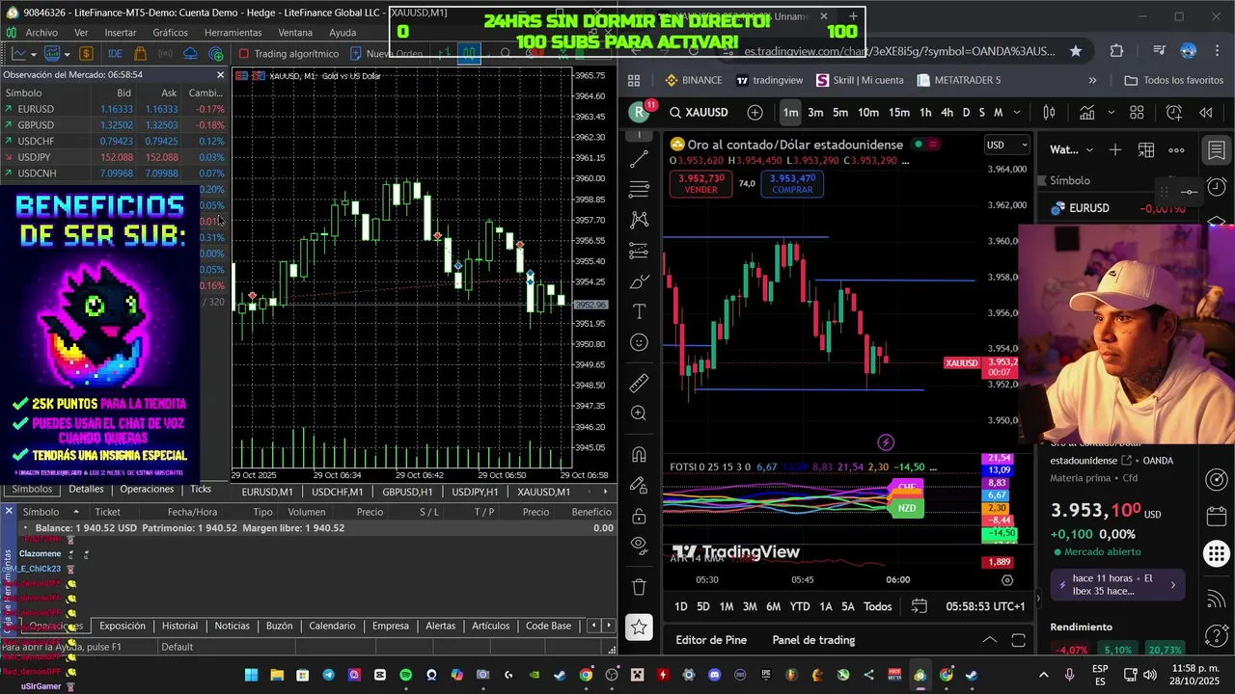Viewport: 1235px width, 694px height.
Task: Select the trend line drawing tool in TradingView
Action: [x=639, y=159]
